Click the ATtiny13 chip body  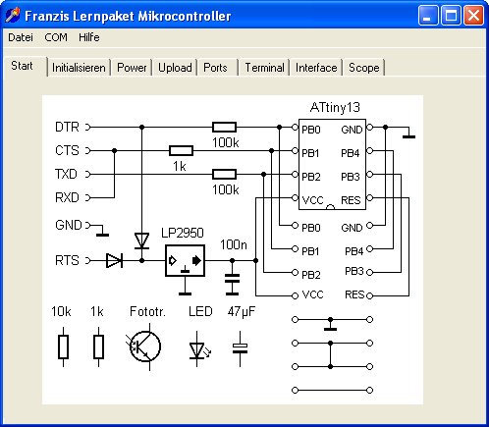pos(332,164)
